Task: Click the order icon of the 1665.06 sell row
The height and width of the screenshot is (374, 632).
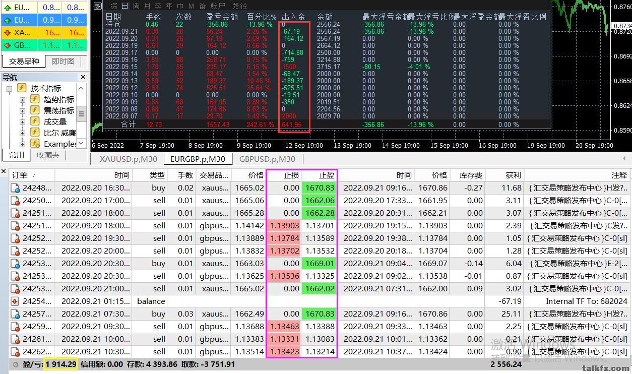Action: pyautogui.click(x=16, y=201)
